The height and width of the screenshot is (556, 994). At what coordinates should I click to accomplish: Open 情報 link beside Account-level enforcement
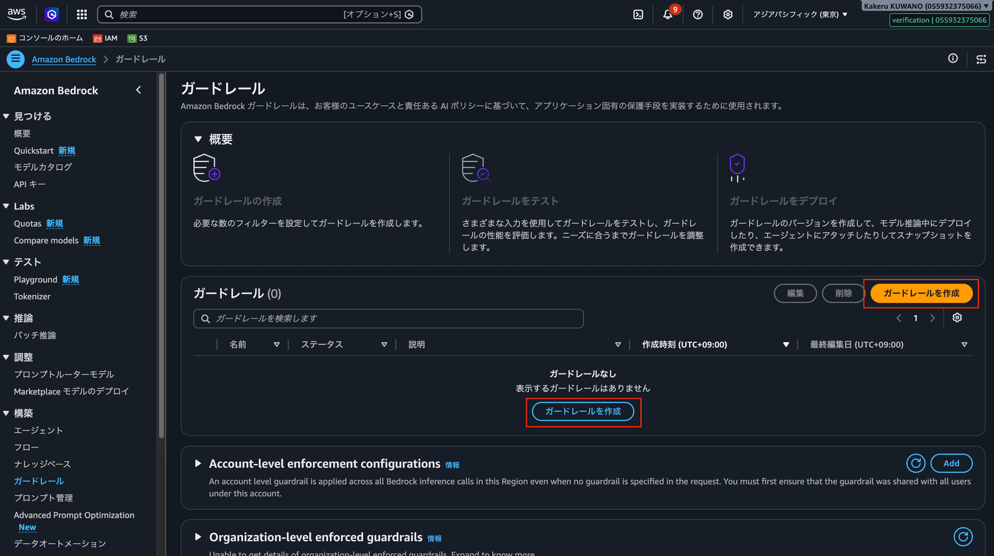[452, 465]
